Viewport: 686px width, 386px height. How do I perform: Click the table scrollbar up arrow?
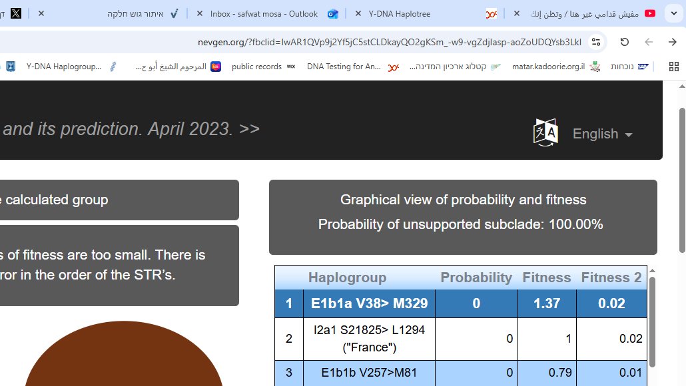652,271
